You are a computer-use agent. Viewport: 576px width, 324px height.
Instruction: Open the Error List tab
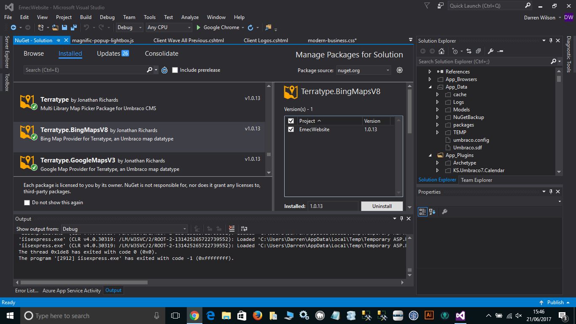point(27,290)
